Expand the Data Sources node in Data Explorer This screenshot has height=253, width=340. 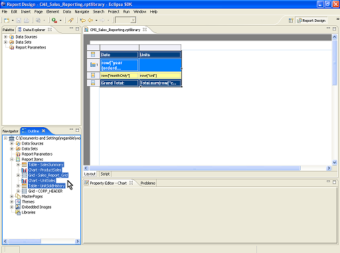pos(6,37)
